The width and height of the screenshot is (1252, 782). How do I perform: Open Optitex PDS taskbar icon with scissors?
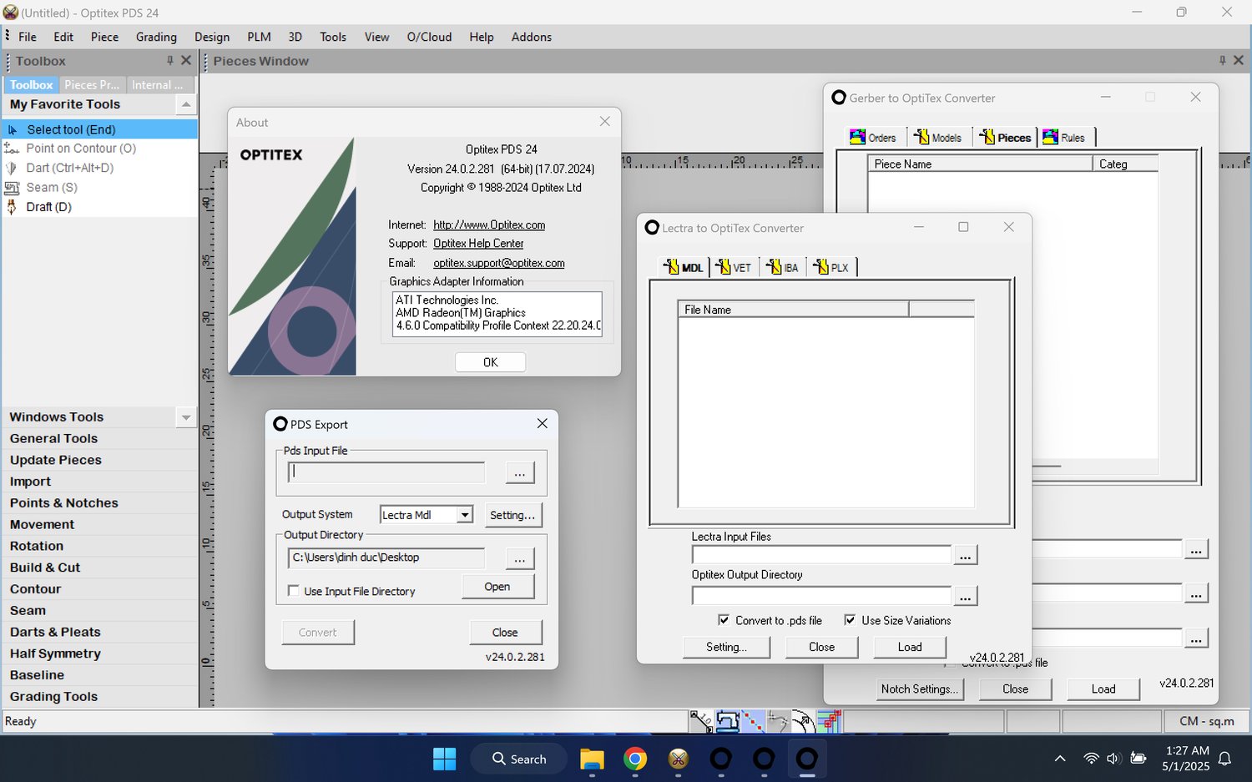[x=678, y=759]
